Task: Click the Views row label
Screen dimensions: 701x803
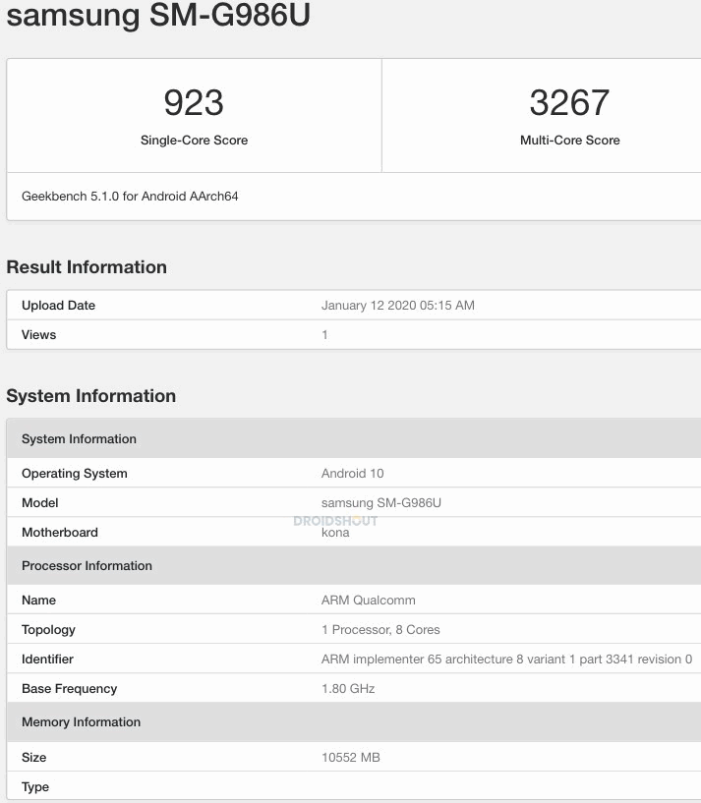Action: [39, 335]
